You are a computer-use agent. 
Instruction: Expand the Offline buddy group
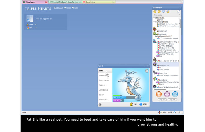154,89
